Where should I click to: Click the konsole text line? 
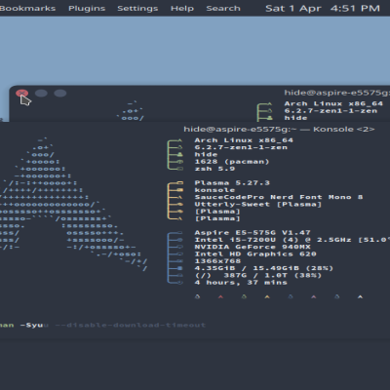click(x=214, y=190)
